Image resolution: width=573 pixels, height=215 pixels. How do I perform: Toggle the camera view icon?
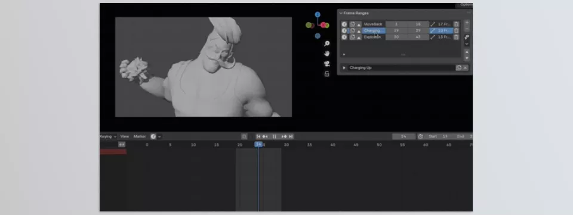pyautogui.click(x=326, y=64)
